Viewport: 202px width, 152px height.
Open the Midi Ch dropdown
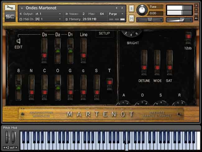point(60,19)
